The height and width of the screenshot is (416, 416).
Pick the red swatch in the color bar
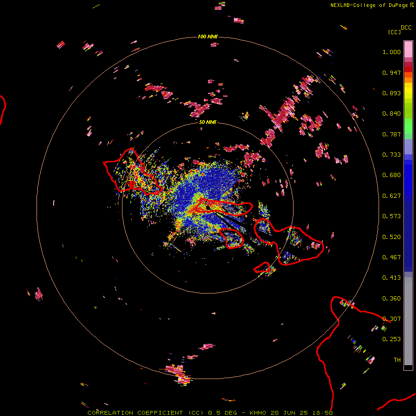408,69
